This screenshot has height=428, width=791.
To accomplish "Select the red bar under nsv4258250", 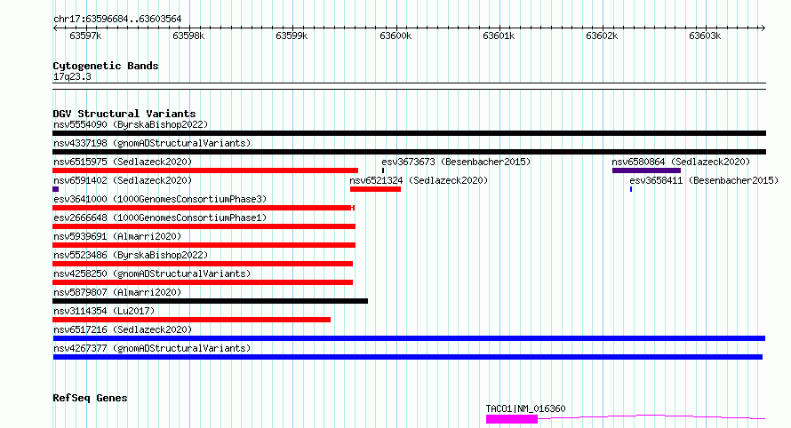I will pyautogui.click(x=203, y=282).
